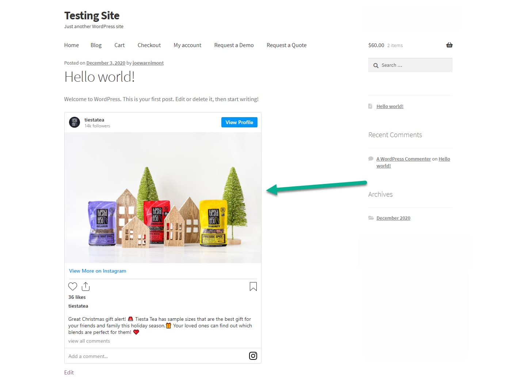Open View More on Instagram link
The height and width of the screenshot is (381, 515).
(x=97, y=271)
